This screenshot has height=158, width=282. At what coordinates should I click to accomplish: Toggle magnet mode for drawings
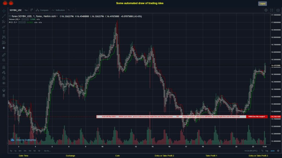coord(4,67)
